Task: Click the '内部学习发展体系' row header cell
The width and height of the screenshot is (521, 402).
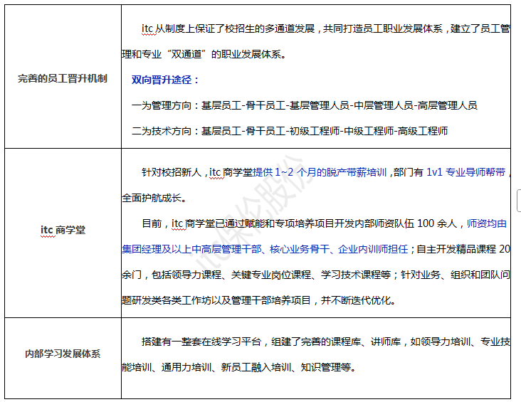Action: [63, 354]
